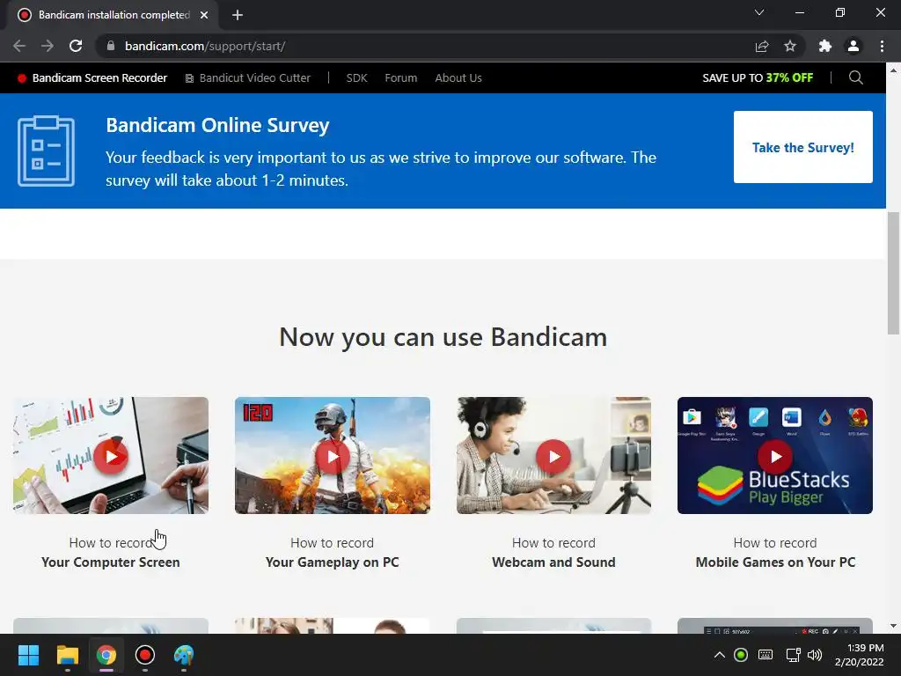Play Your Computer Screen video

(111, 457)
